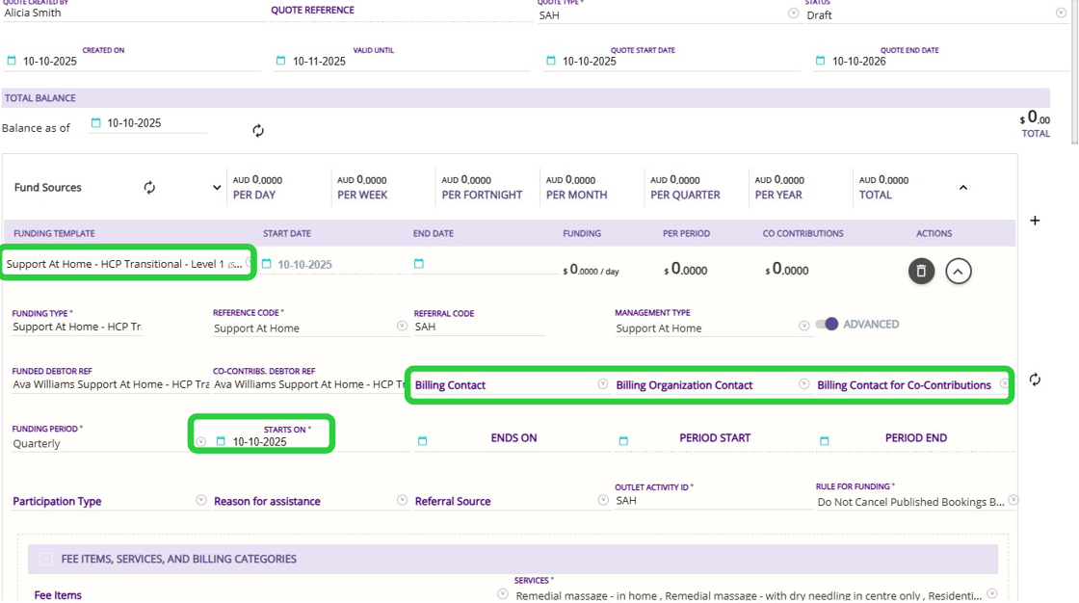The width and height of the screenshot is (1079, 603).
Task: Click the Referral Code field containing SAH
Action: click(x=477, y=328)
